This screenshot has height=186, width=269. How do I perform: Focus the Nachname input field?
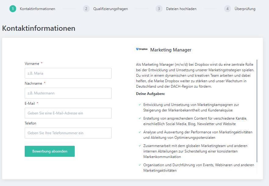point(68,93)
